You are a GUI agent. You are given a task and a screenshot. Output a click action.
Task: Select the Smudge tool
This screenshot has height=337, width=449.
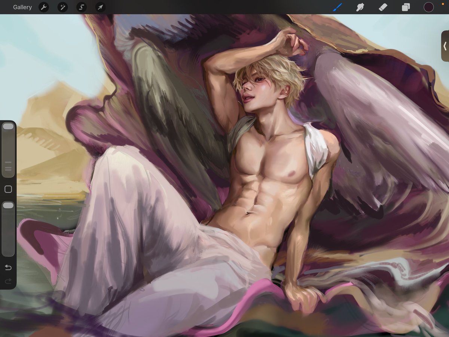pos(360,7)
